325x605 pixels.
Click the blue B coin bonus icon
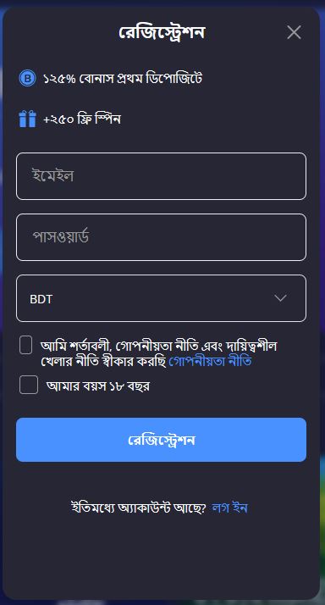point(27,78)
